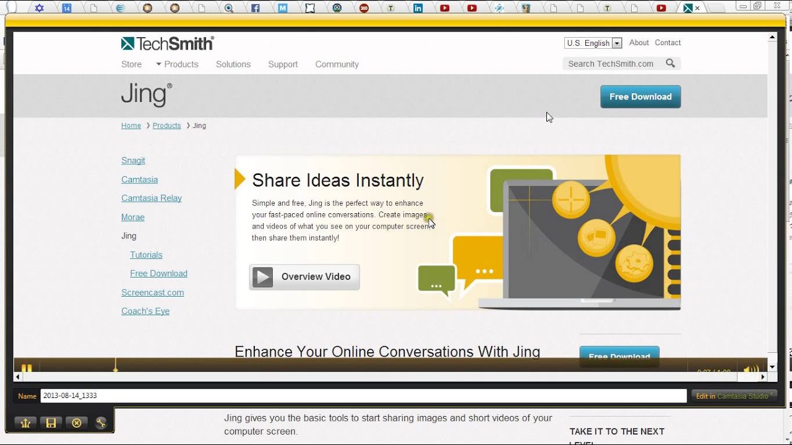Expand the Products navigation menu
The height and width of the screenshot is (445, 792).
tap(177, 64)
